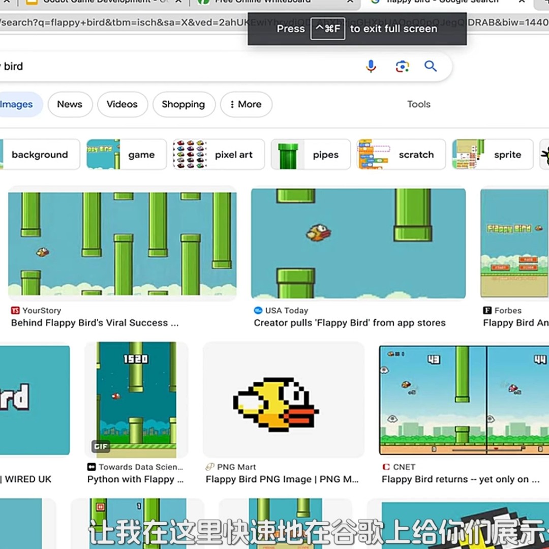Click the YourStory source favicon
549x549 pixels.
click(x=15, y=311)
